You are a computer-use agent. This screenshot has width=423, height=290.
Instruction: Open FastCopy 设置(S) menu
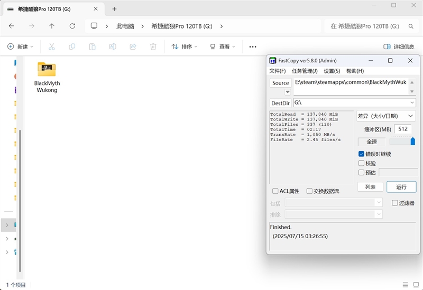coord(332,71)
